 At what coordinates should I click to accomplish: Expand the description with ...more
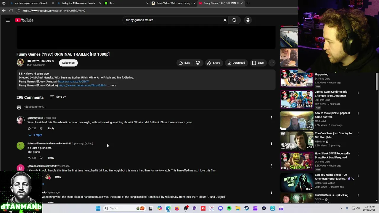tap(112, 85)
